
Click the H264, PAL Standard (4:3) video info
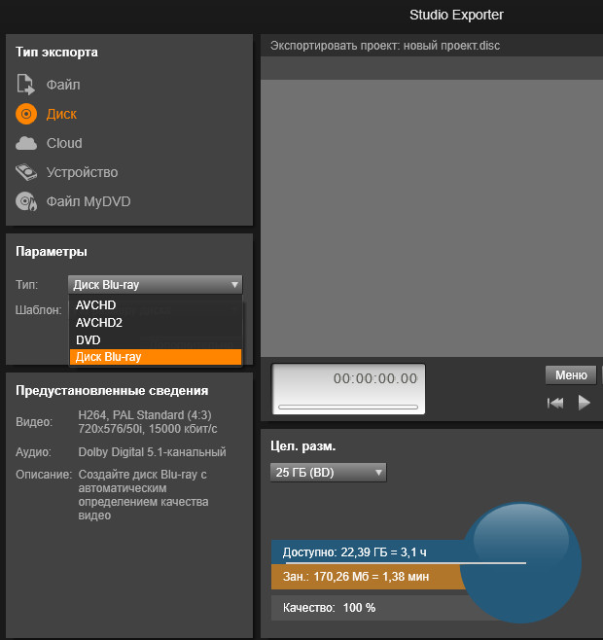(x=148, y=421)
